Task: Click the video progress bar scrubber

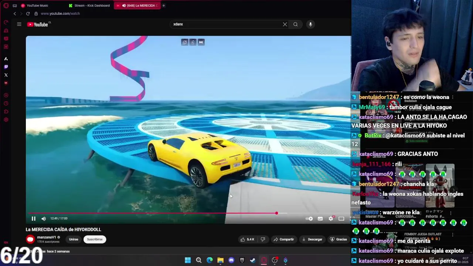Action: click(x=276, y=213)
